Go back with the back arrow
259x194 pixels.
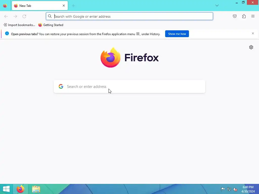point(6,16)
